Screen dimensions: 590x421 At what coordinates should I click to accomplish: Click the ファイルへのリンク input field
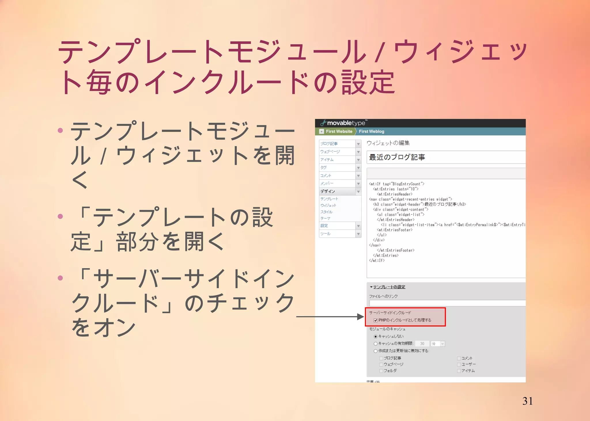pyautogui.click(x=447, y=303)
